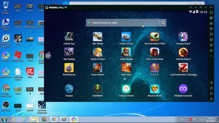Show more sidebar tools (three dots)
219x123 pixels.
tap(211, 56)
